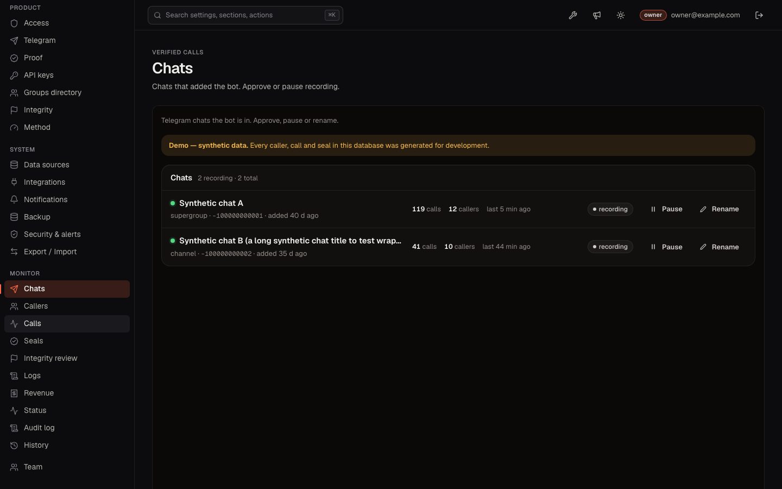Click the recording badge for Synthetic chat B
Screen dimensions: 782x489
(x=610, y=247)
